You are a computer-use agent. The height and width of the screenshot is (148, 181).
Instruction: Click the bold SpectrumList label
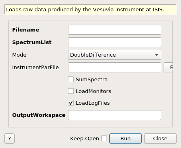32,42
